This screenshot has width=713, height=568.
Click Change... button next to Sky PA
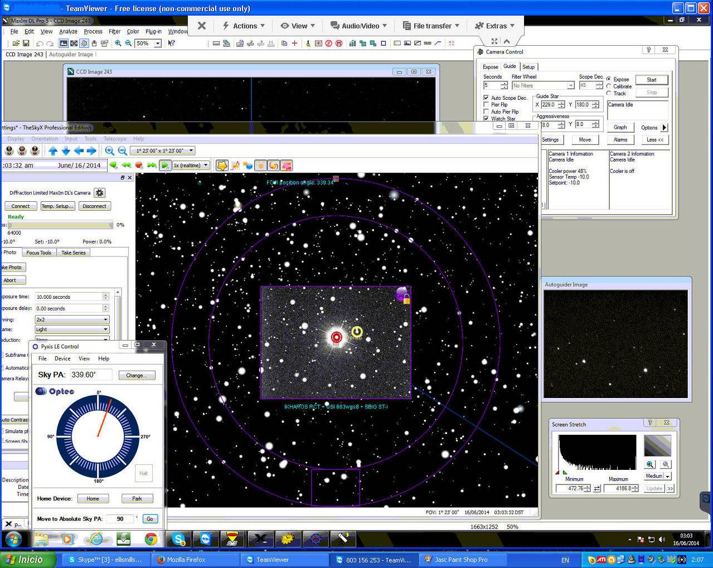(x=137, y=376)
